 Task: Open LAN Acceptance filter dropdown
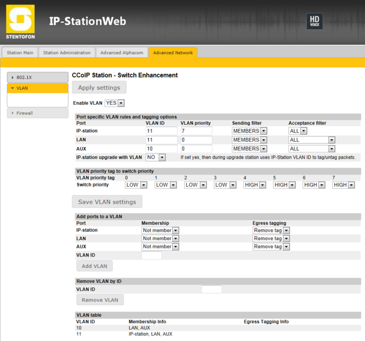312,140
